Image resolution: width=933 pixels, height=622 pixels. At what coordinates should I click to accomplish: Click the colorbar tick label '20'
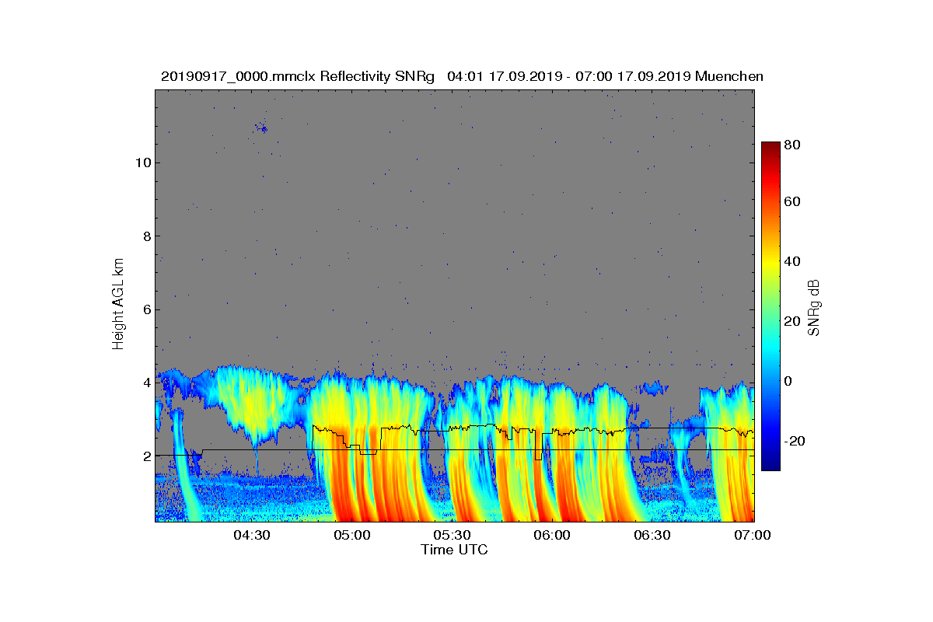pos(793,321)
